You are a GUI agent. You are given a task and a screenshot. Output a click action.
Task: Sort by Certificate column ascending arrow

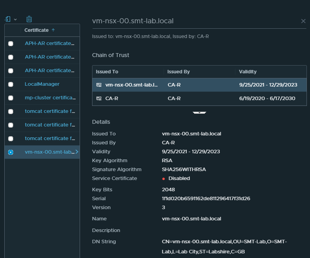tap(53, 30)
